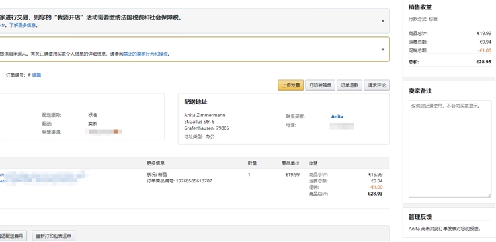The height and width of the screenshot is (242, 496).
Task: Click the 打印装箱单 button
Action: [320, 85]
